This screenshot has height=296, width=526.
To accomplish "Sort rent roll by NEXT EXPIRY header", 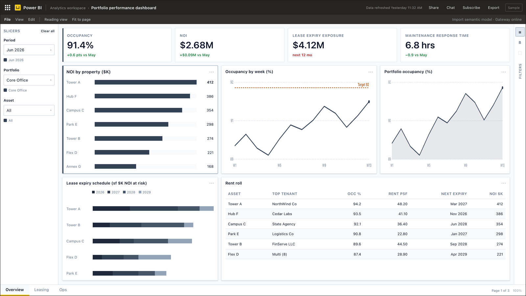I will click(454, 194).
